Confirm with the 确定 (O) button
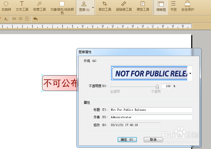Image resolution: width=211 pixels, height=149 pixels. coord(127,139)
